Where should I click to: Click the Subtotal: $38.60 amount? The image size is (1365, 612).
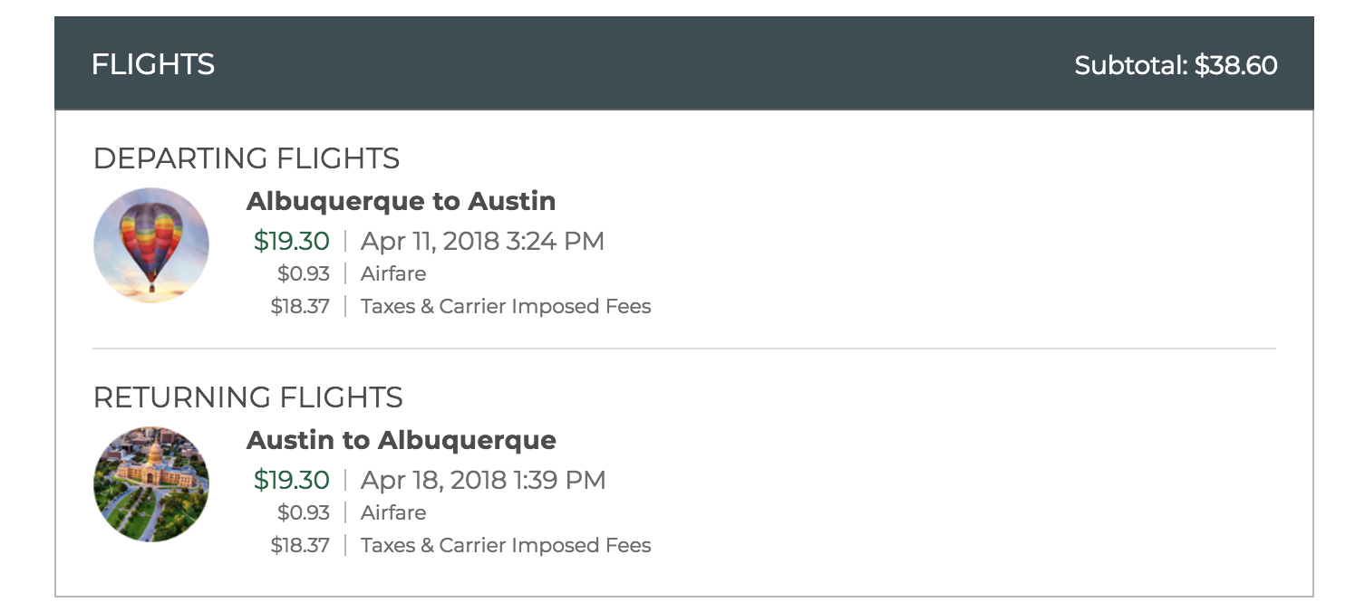[x=1176, y=64]
